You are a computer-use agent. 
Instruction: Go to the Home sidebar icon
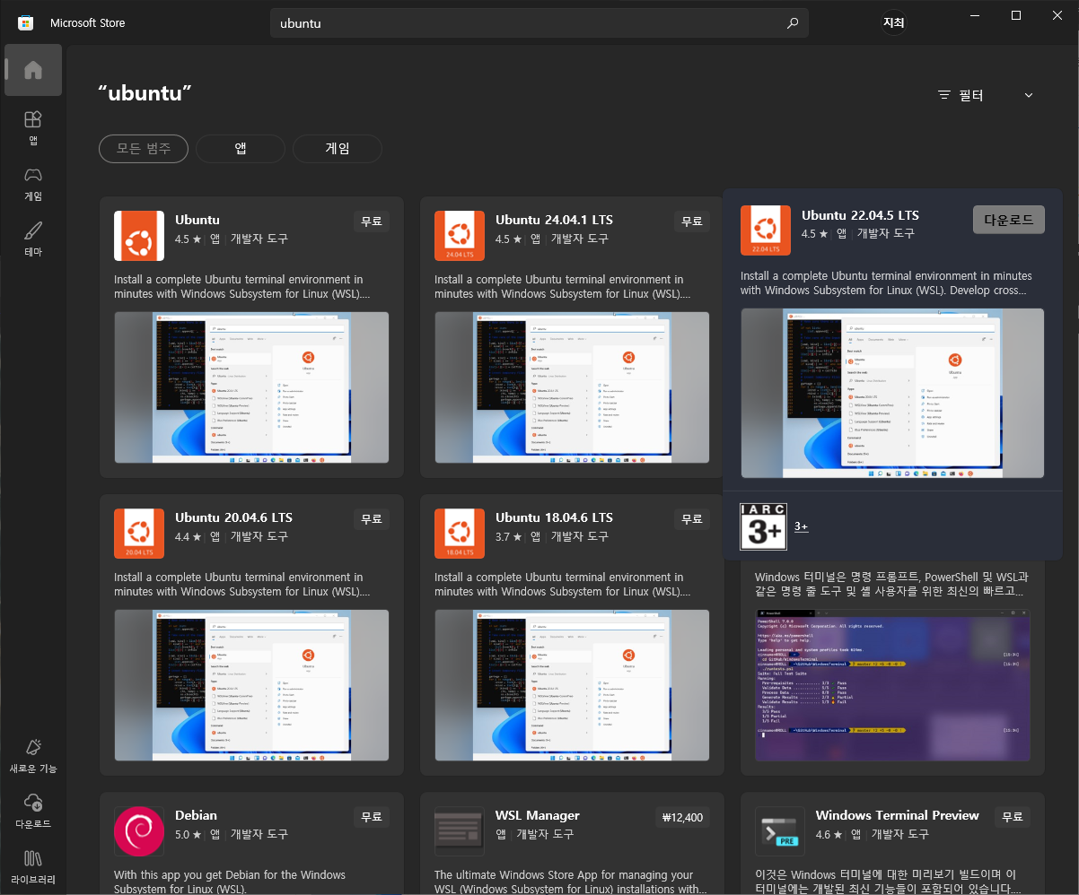pos(33,70)
